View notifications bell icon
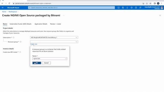 (x=127, y=8)
